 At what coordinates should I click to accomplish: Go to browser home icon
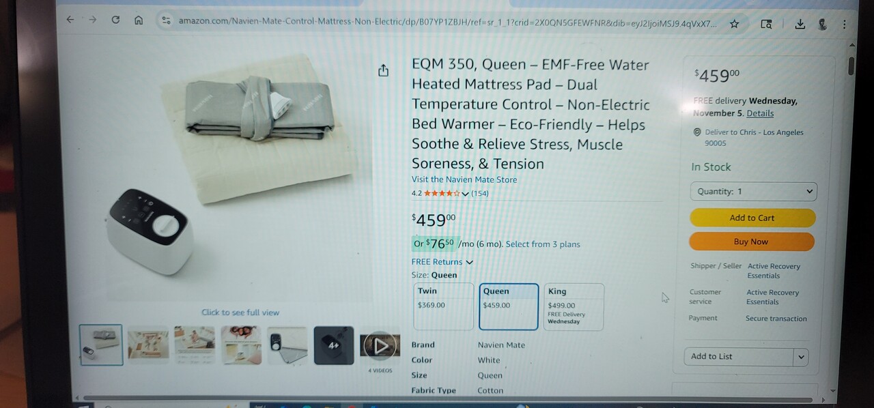click(x=139, y=20)
